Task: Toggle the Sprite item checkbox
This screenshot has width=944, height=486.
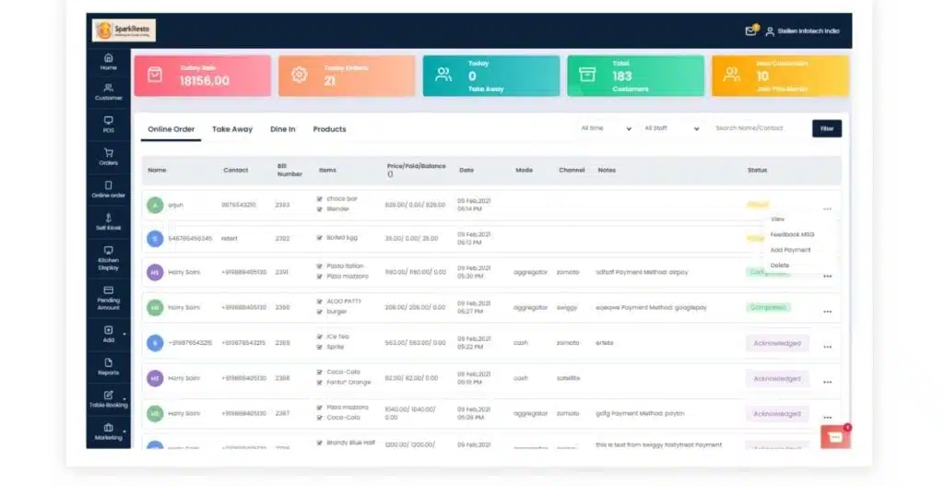Action: 320,347
